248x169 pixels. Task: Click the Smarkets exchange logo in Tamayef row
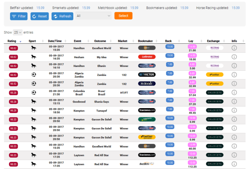pyautogui.click(x=214, y=110)
